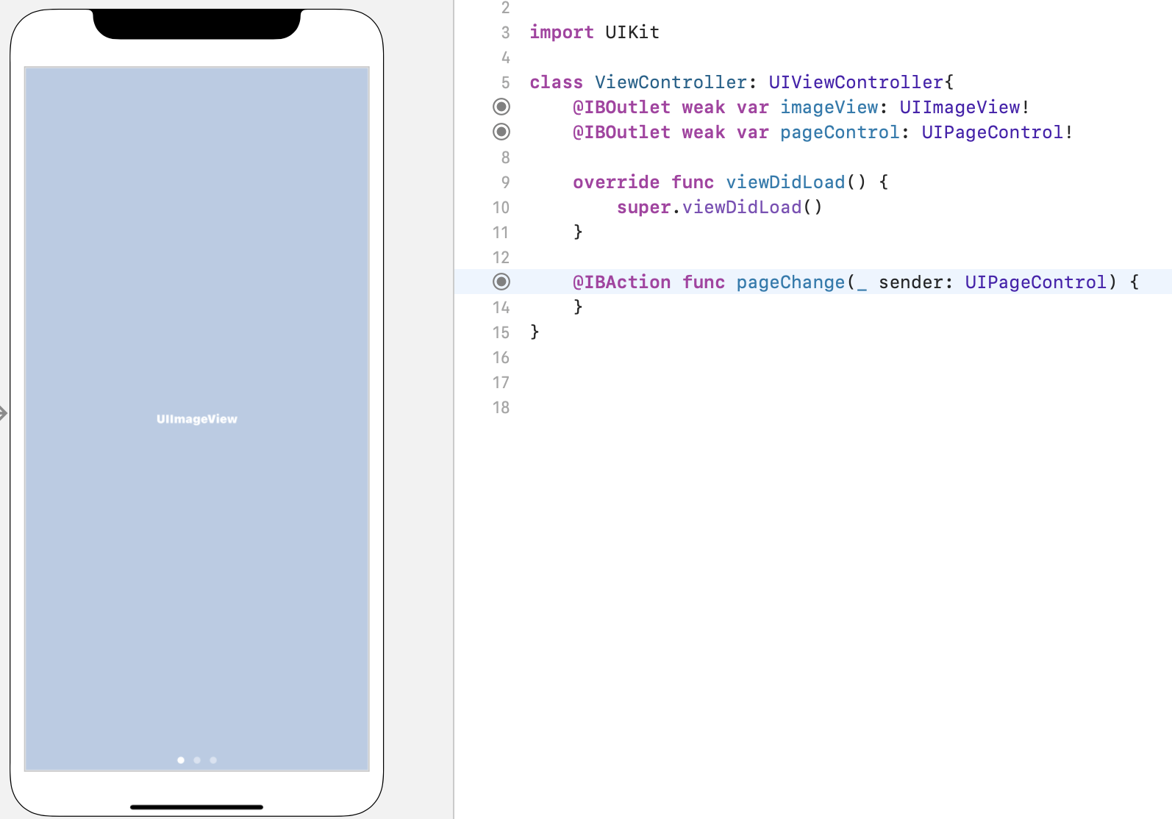1172x819 pixels.
Task: Click line number 14 in gutter
Action: (501, 307)
